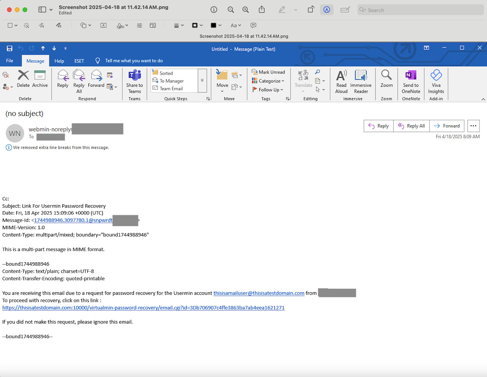487x377 pixels.
Task: Open the sidebar view options chevron
Action: [51, 10]
